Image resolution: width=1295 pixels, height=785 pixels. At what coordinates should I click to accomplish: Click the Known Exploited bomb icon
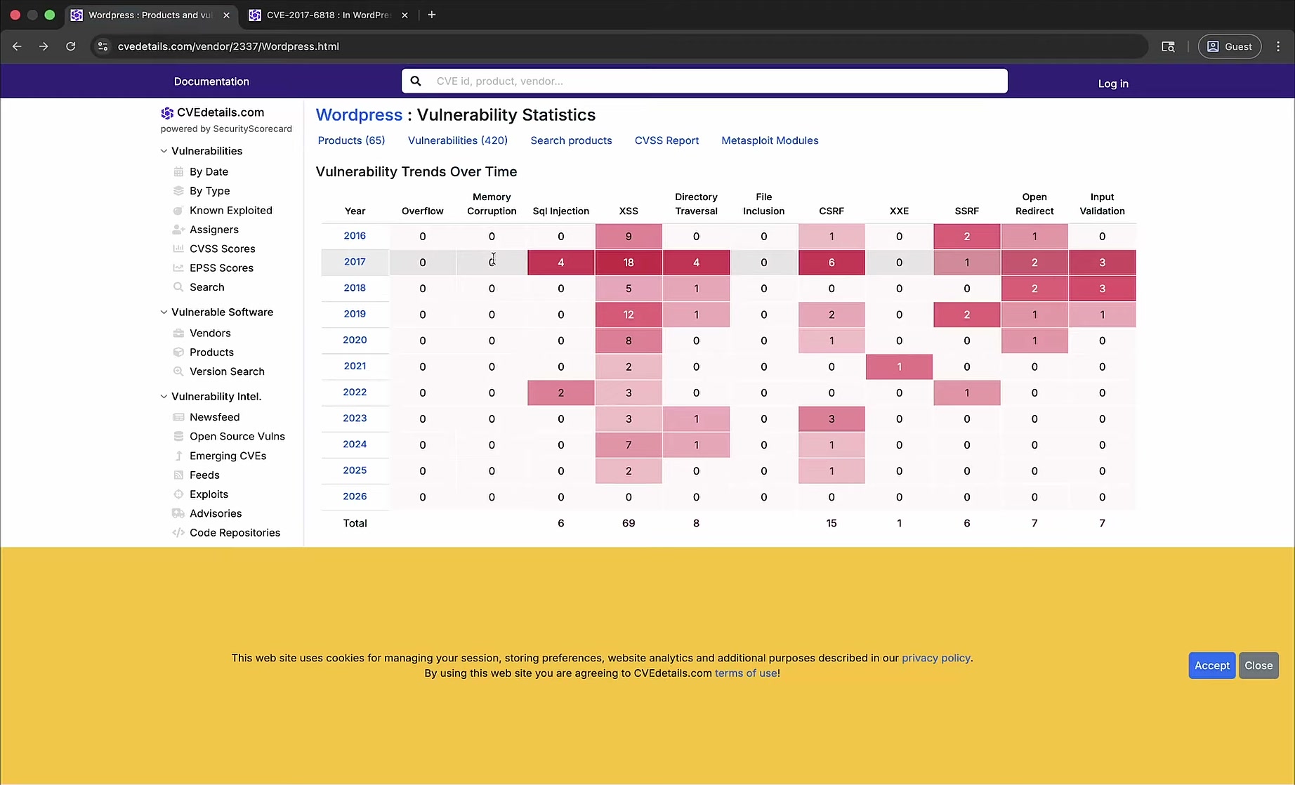pos(178,210)
